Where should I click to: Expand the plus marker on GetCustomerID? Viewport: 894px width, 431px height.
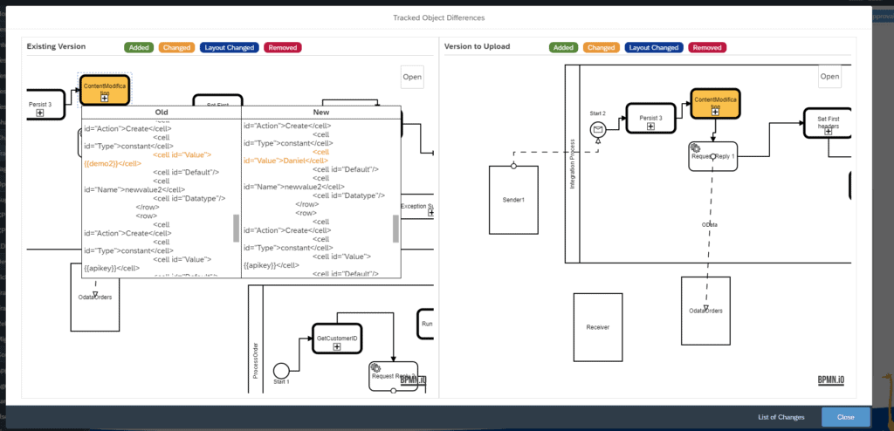[337, 346]
